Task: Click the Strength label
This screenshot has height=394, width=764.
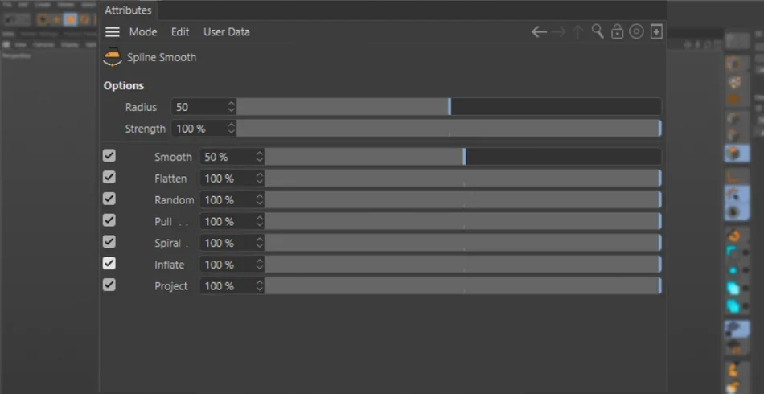Action: tap(146, 129)
